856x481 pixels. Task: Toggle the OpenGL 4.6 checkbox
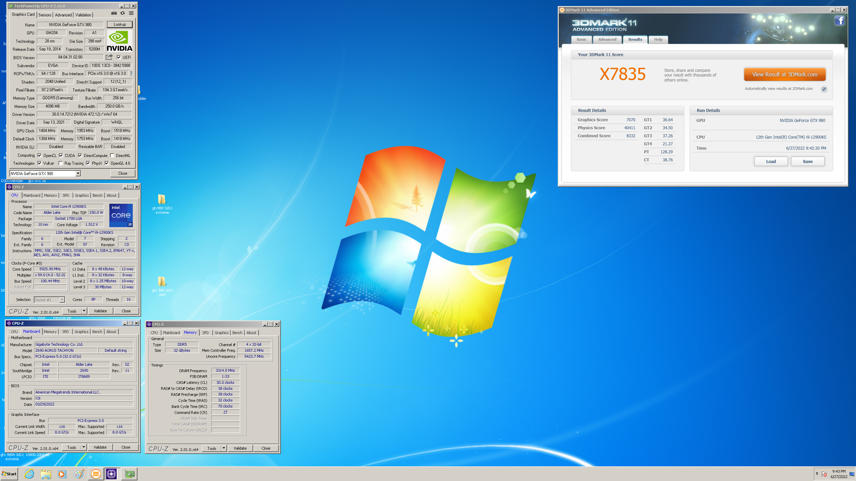(x=107, y=163)
